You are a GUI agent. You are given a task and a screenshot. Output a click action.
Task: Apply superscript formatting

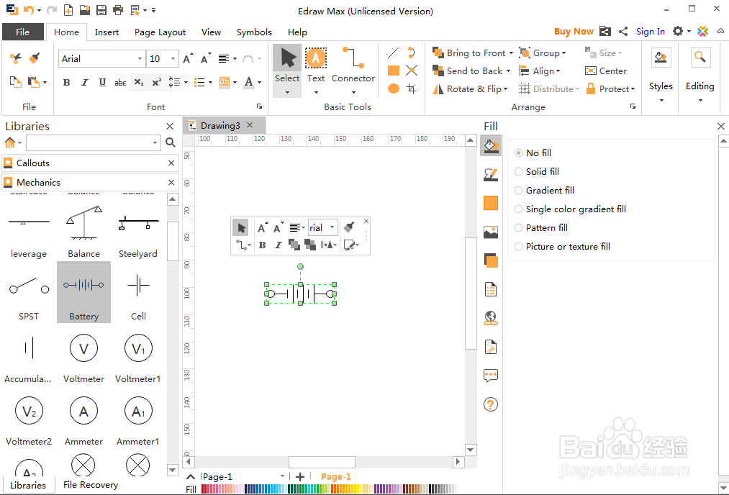pos(157,82)
